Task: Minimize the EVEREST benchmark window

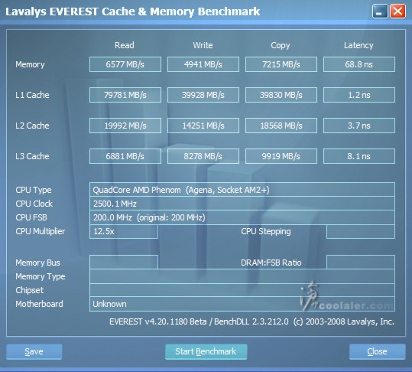Action: [x=380, y=11]
